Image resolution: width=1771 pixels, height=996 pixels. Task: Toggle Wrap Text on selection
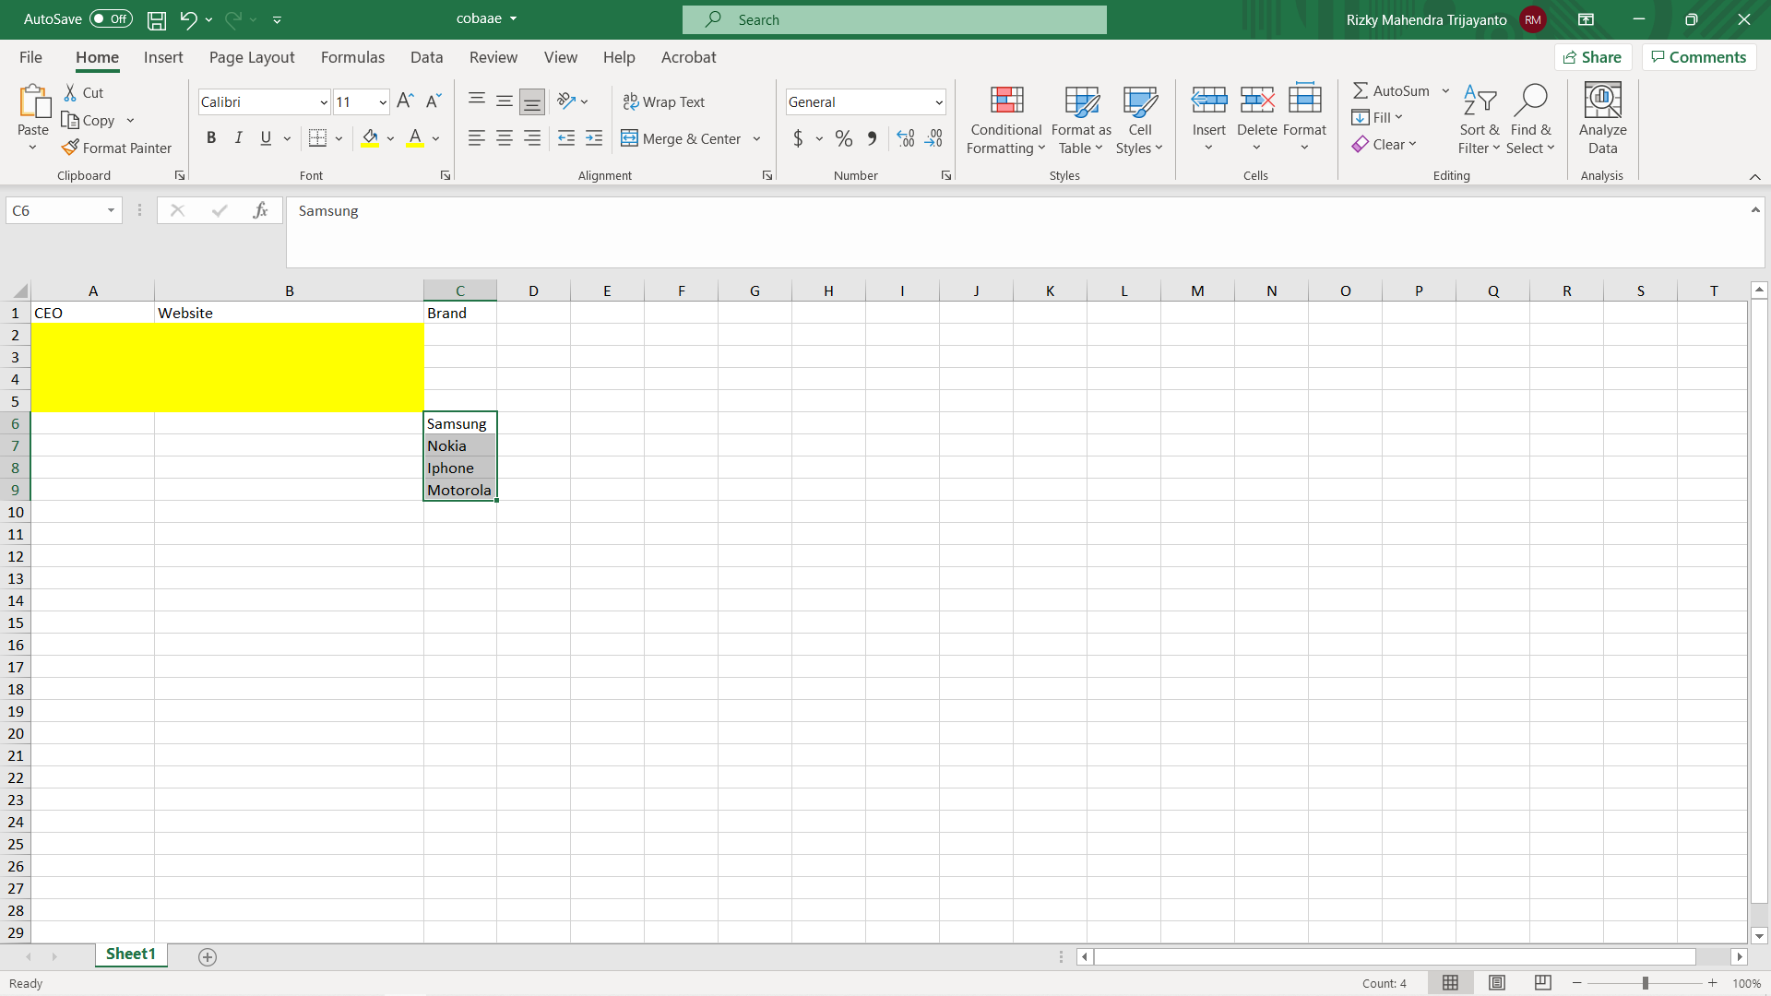tap(664, 101)
